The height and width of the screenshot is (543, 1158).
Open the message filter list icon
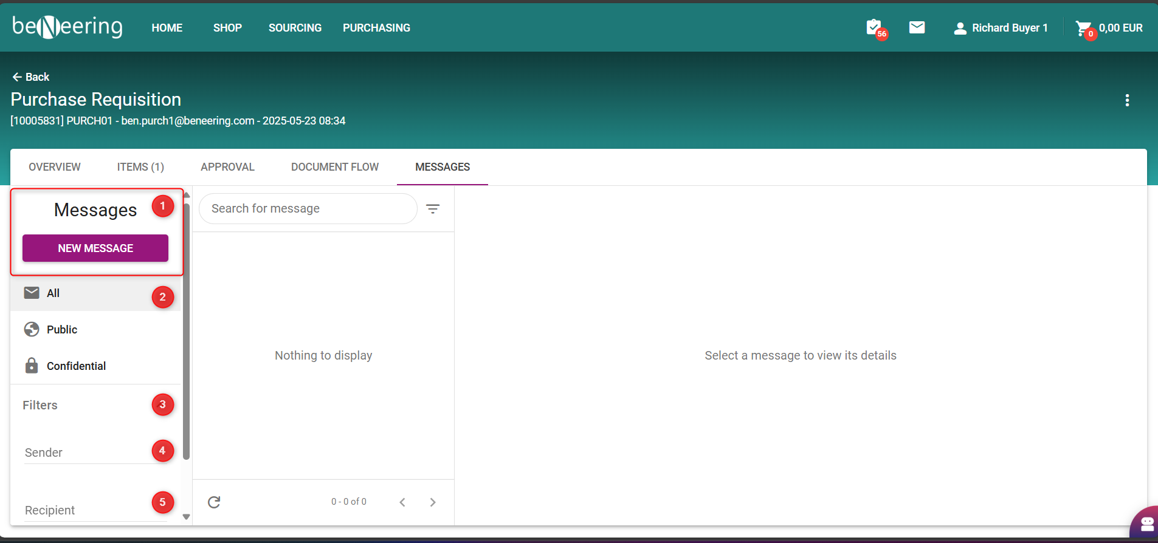[x=433, y=209]
